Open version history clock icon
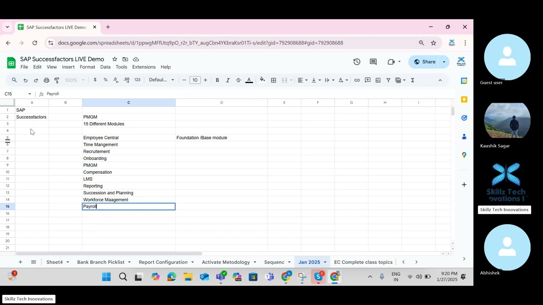This screenshot has width=543, height=305. coord(357,62)
